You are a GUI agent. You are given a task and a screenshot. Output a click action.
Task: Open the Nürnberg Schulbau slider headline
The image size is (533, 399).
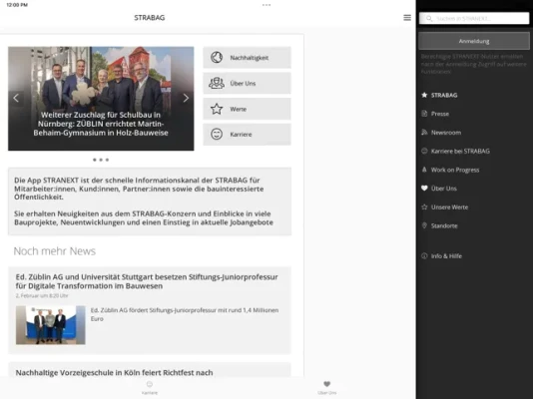[x=101, y=124]
